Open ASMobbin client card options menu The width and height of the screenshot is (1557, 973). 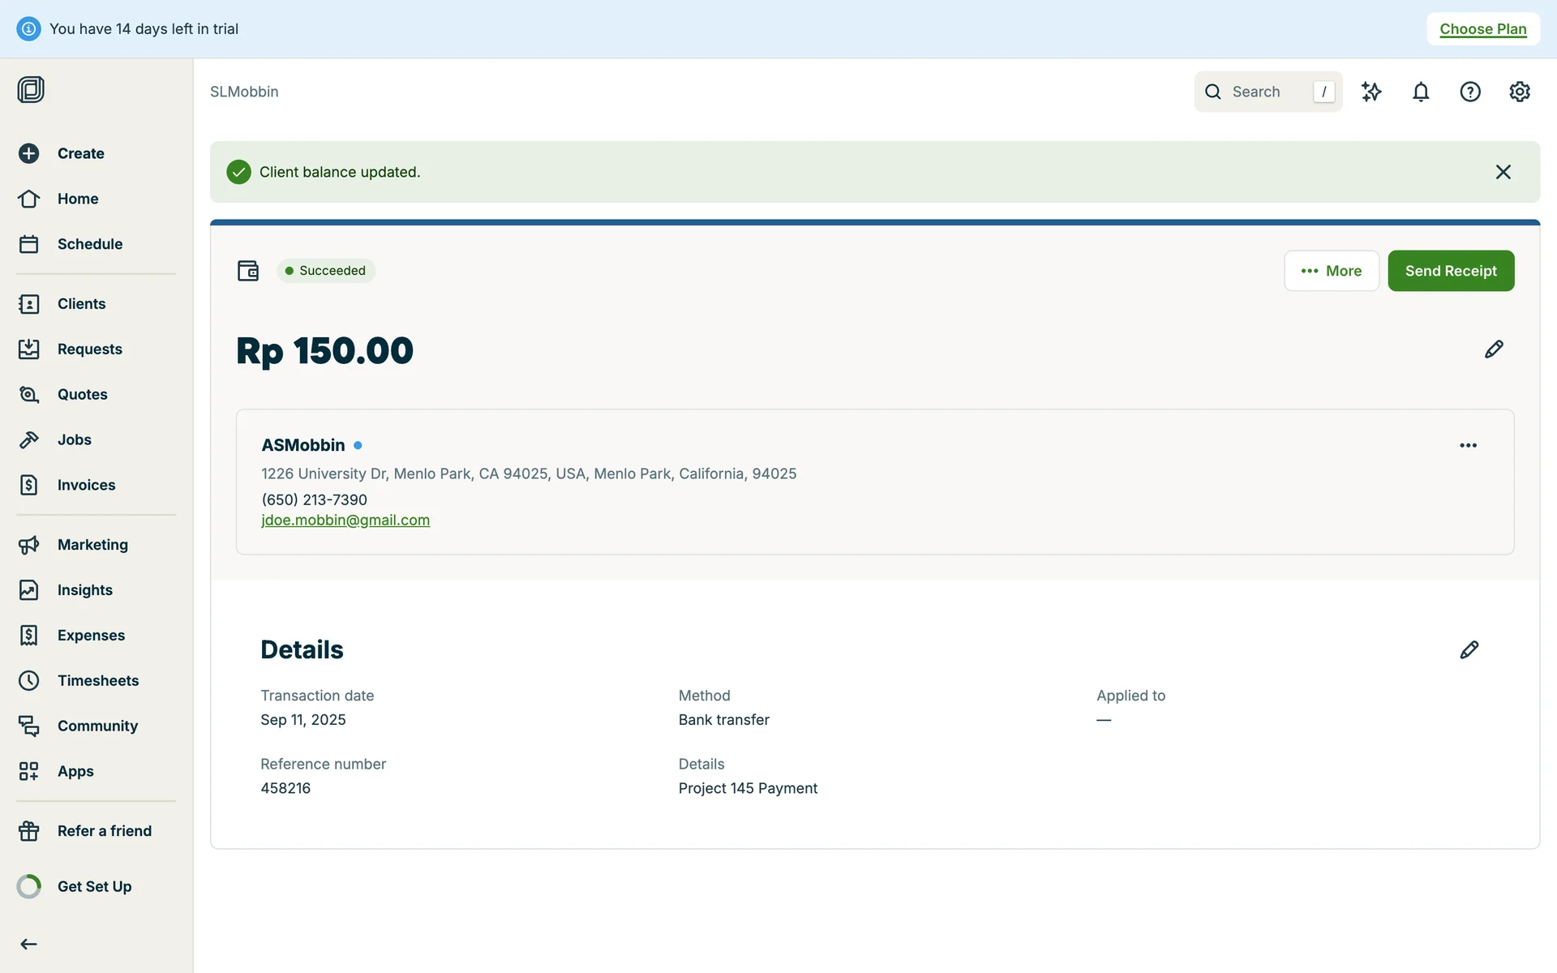click(x=1468, y=445)
